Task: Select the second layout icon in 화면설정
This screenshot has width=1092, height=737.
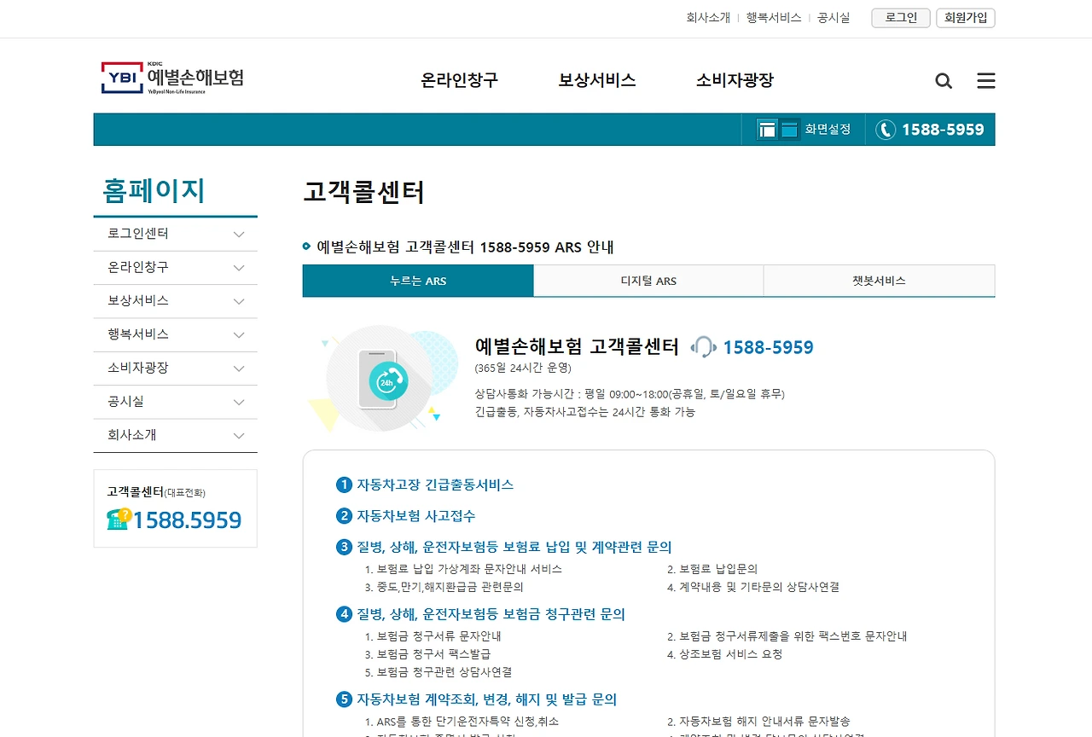Action: (x=790, y=130)
